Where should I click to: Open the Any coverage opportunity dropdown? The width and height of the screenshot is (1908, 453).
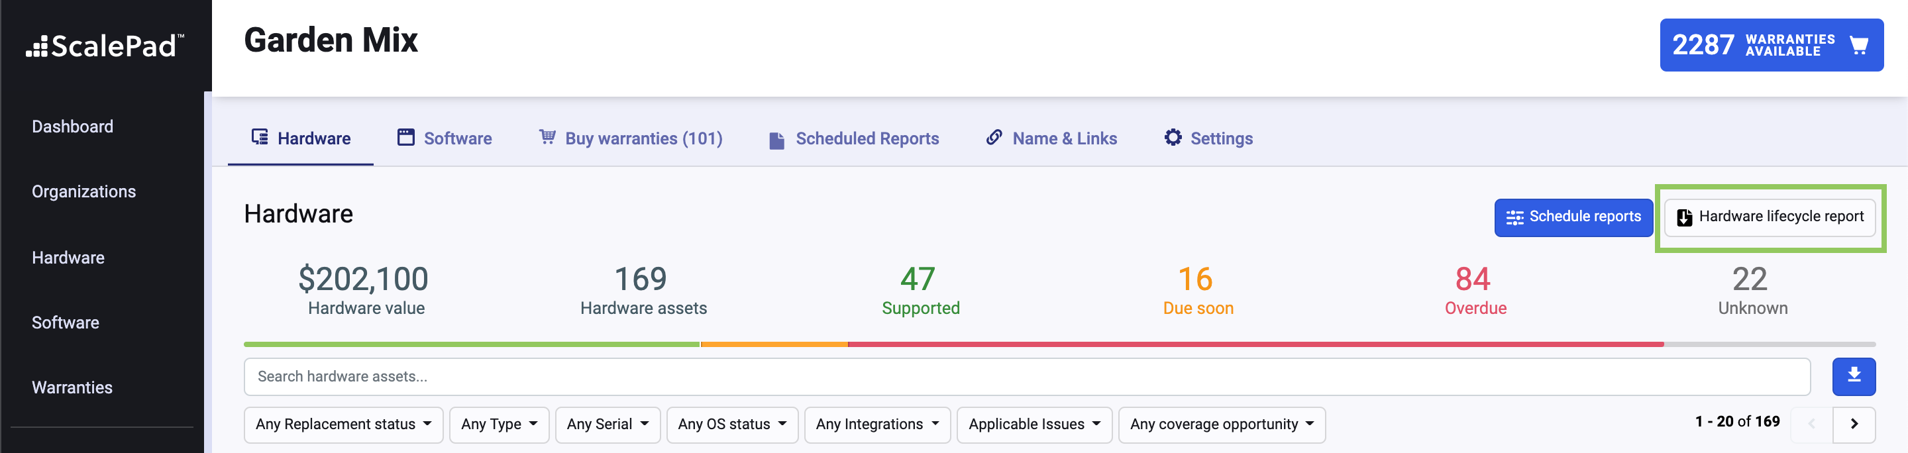(x=1222, y=424)
